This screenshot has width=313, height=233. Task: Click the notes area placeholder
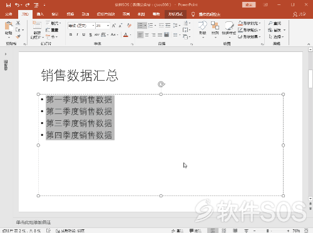(x=33, y=222)
